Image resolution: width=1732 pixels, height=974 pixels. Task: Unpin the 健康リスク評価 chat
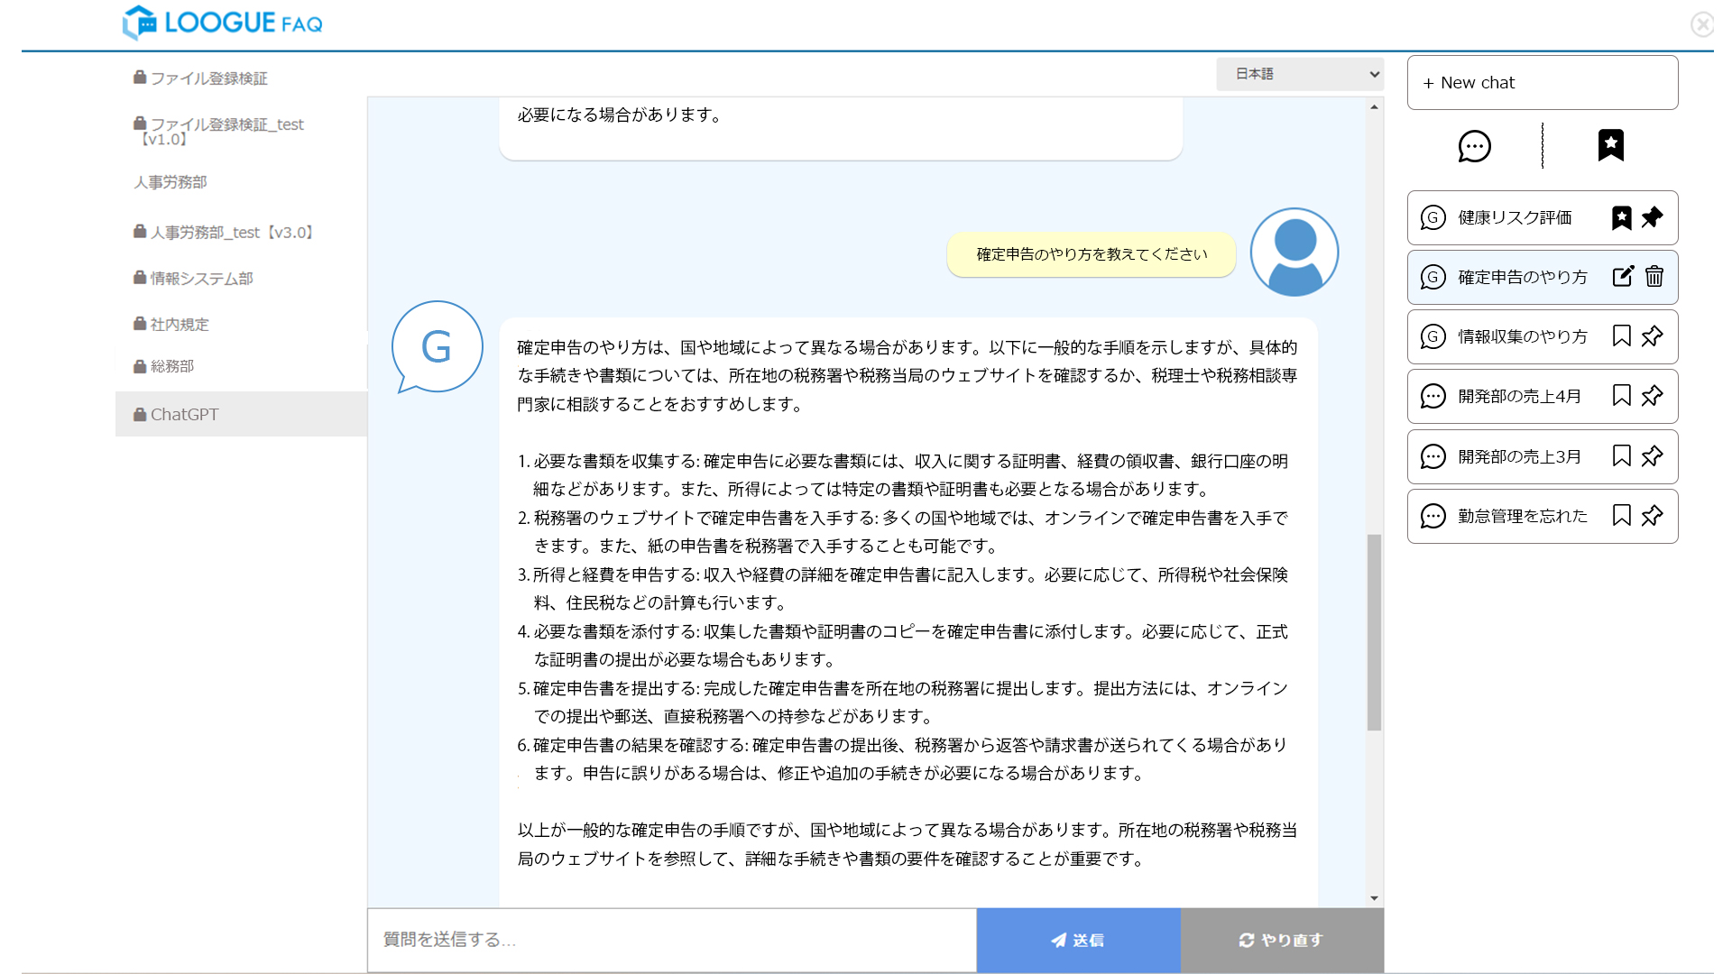1652,217
